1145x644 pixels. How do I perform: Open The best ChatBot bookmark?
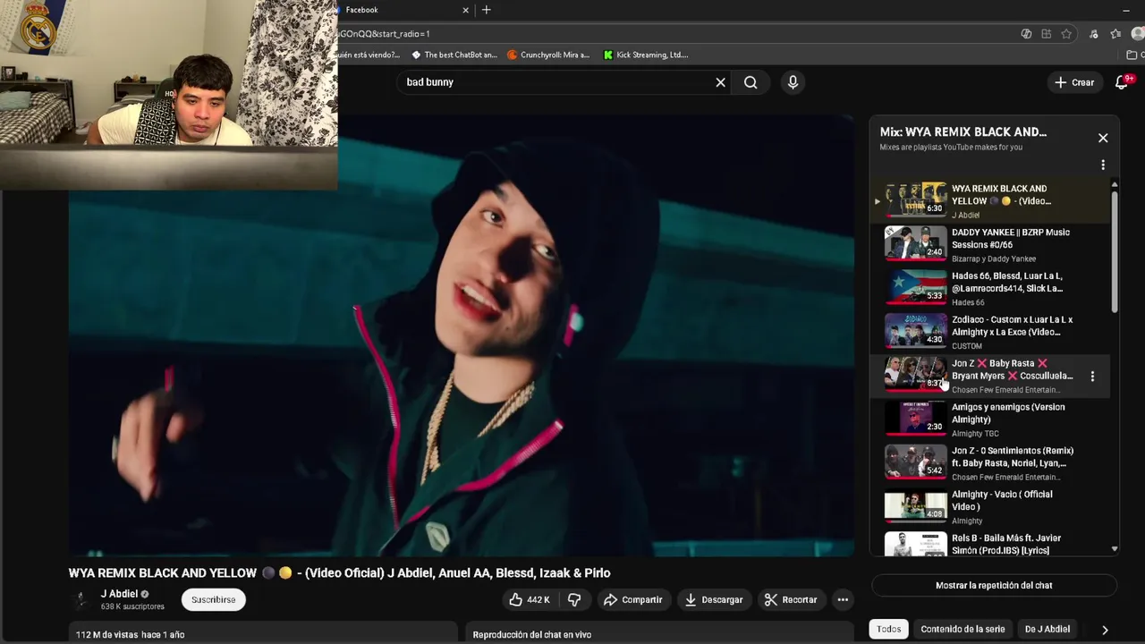pos(454,55)
